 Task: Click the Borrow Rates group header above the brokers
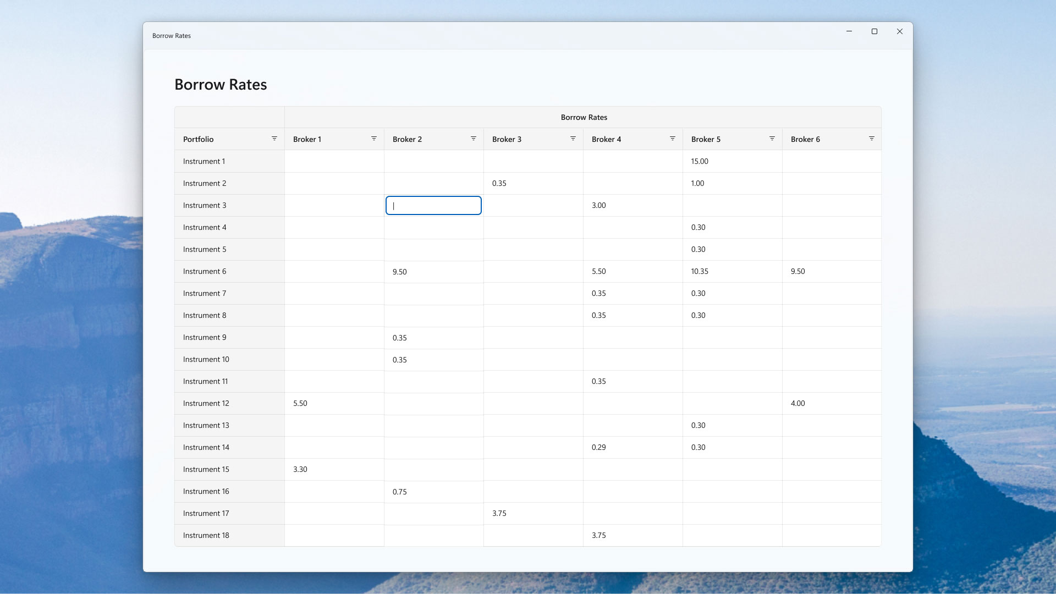583,117
